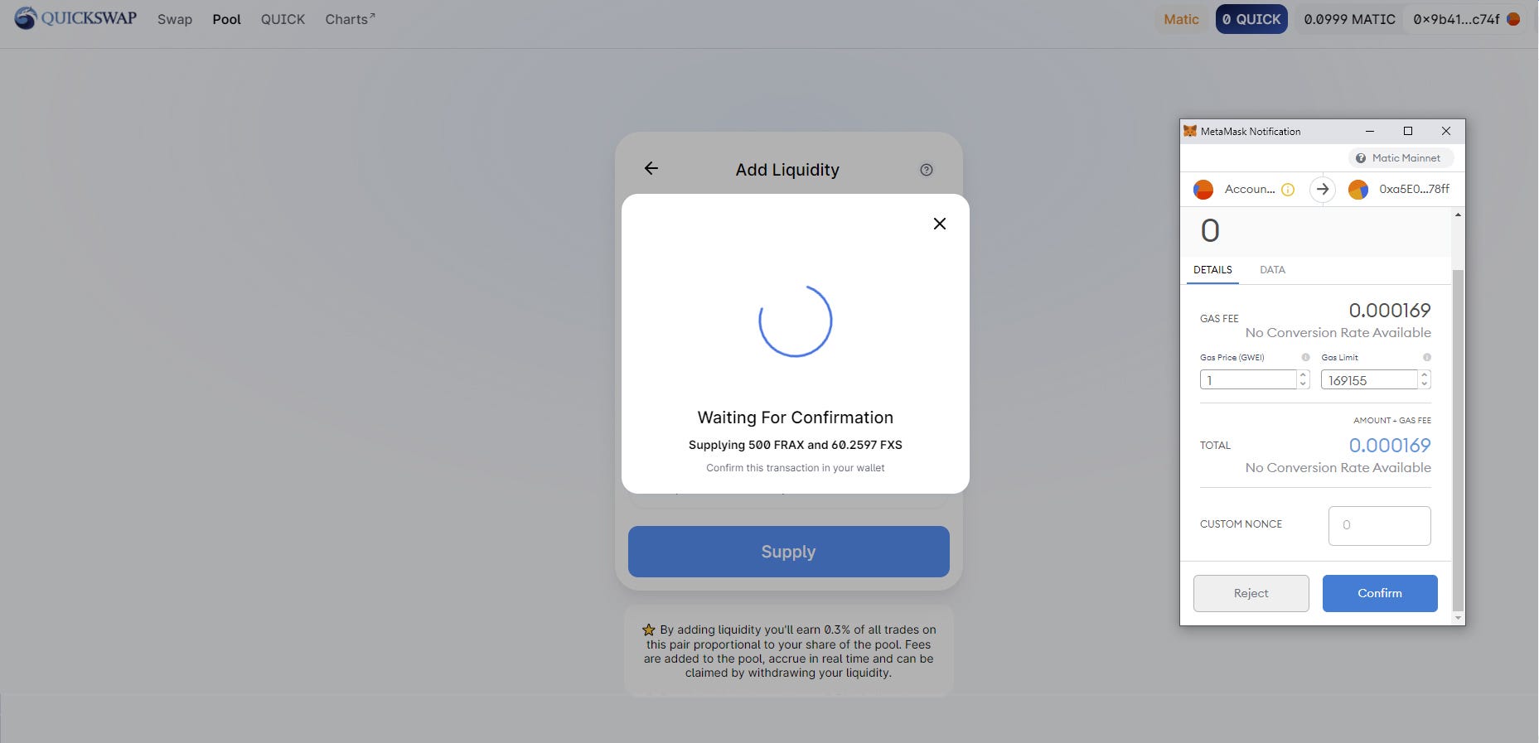The image size is (1539, 743).
Task: Click the help question mark beside Add Liquidity
Action: tap(927, 170)
